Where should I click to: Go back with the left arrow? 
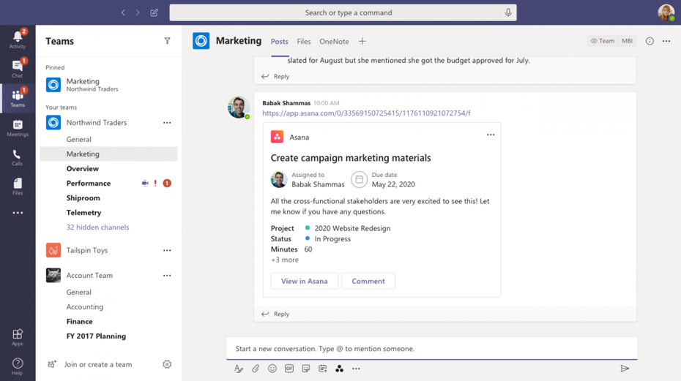(x=123, y=12)
